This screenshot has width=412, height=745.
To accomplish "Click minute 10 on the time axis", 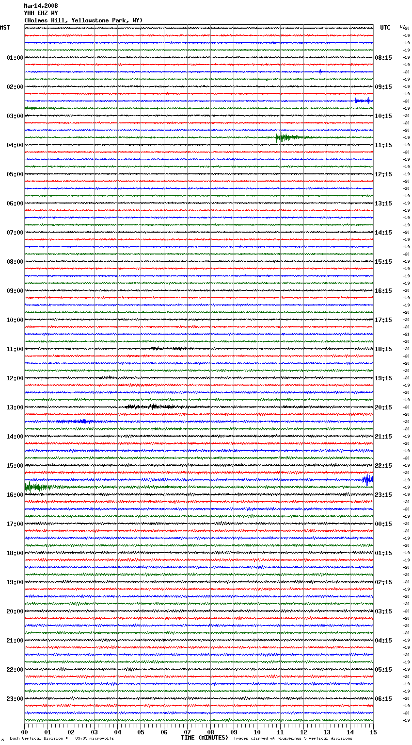I will 257,732.
